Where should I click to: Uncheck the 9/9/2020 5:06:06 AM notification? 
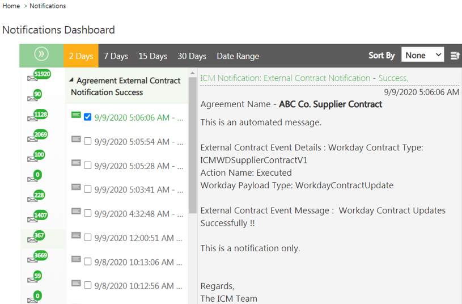point(87,117)
